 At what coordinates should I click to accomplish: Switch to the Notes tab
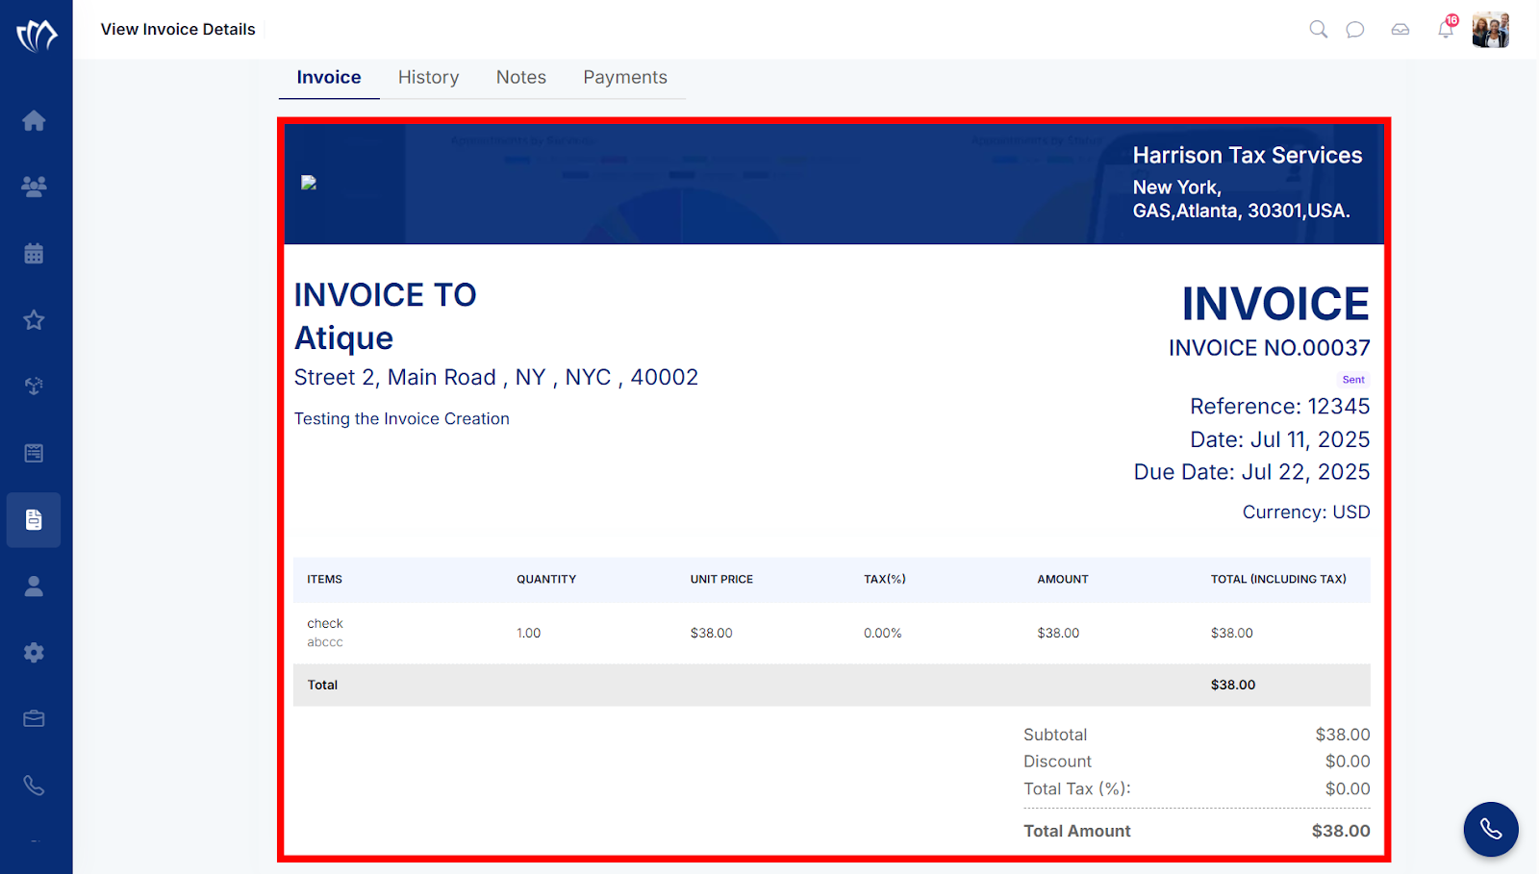point(521,77)
